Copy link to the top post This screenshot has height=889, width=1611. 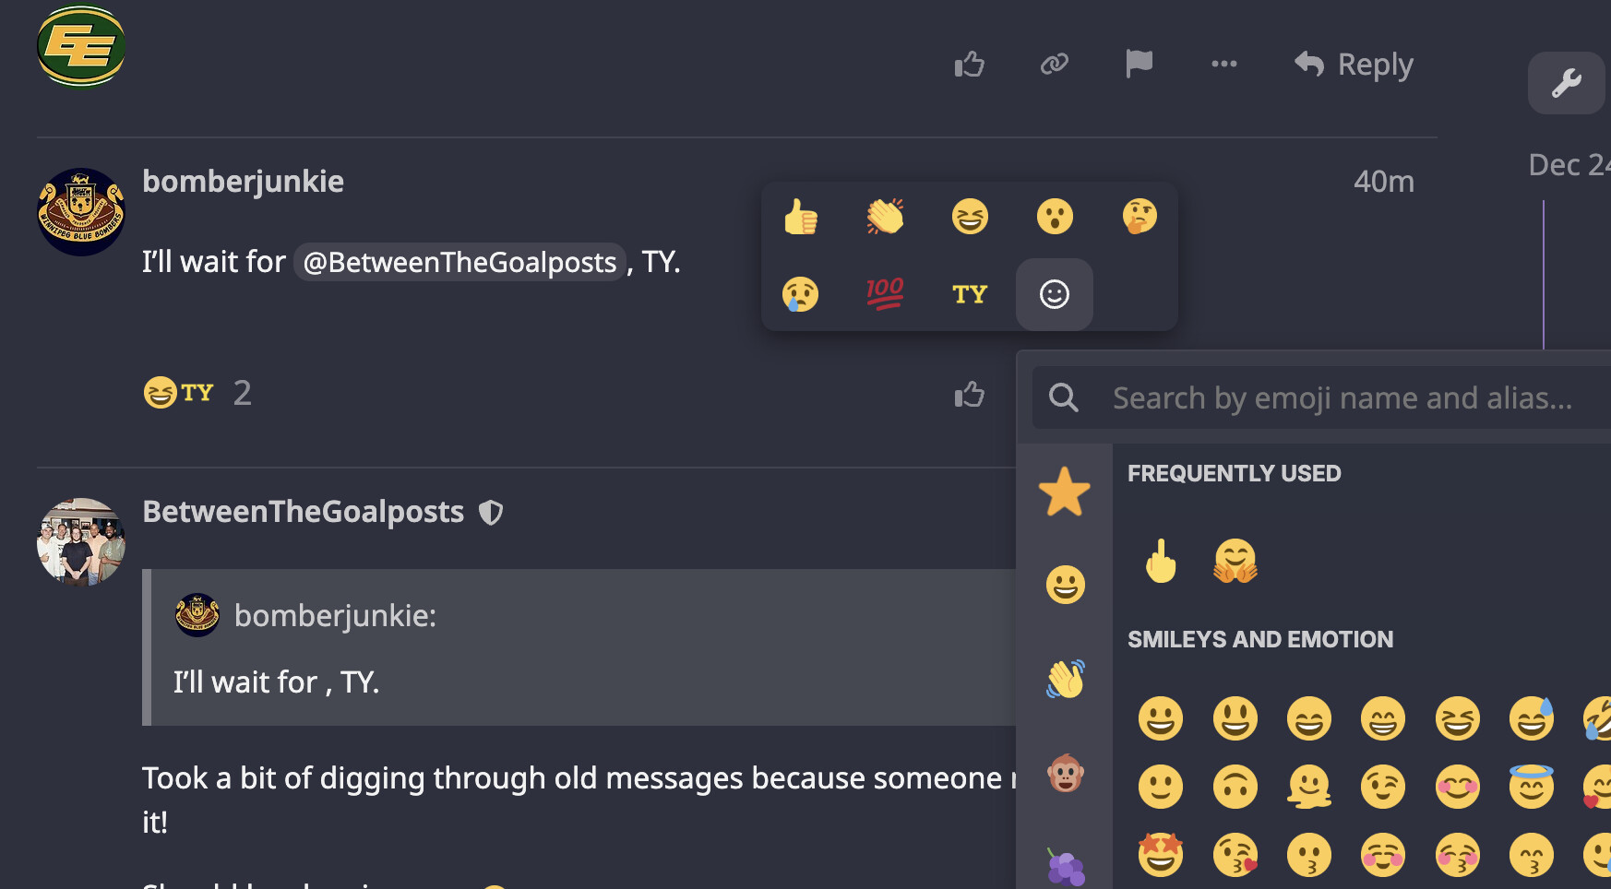1054,64
